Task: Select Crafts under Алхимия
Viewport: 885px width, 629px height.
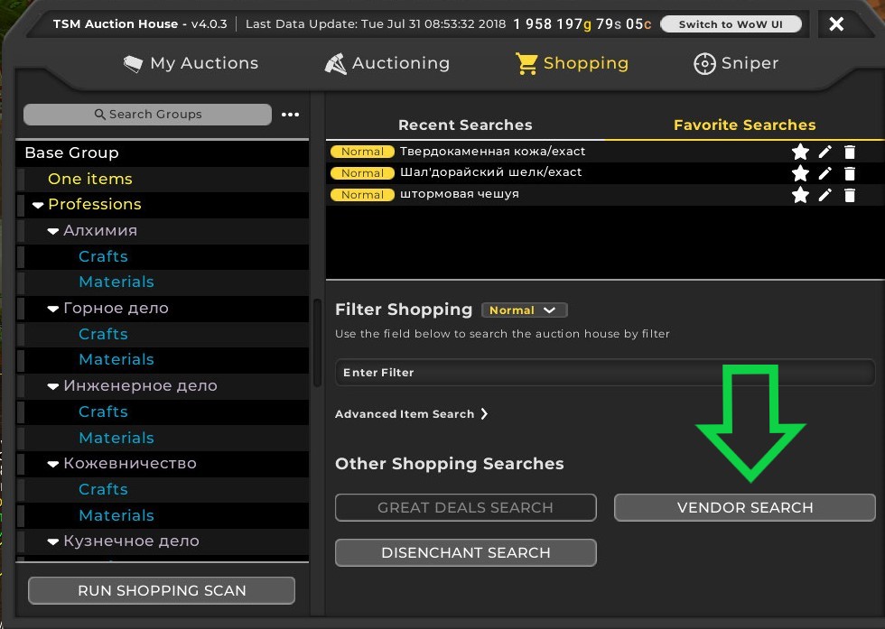Action: pyautogui.click(x=163, y=256)
